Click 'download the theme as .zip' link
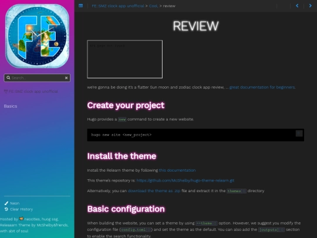 154,191
